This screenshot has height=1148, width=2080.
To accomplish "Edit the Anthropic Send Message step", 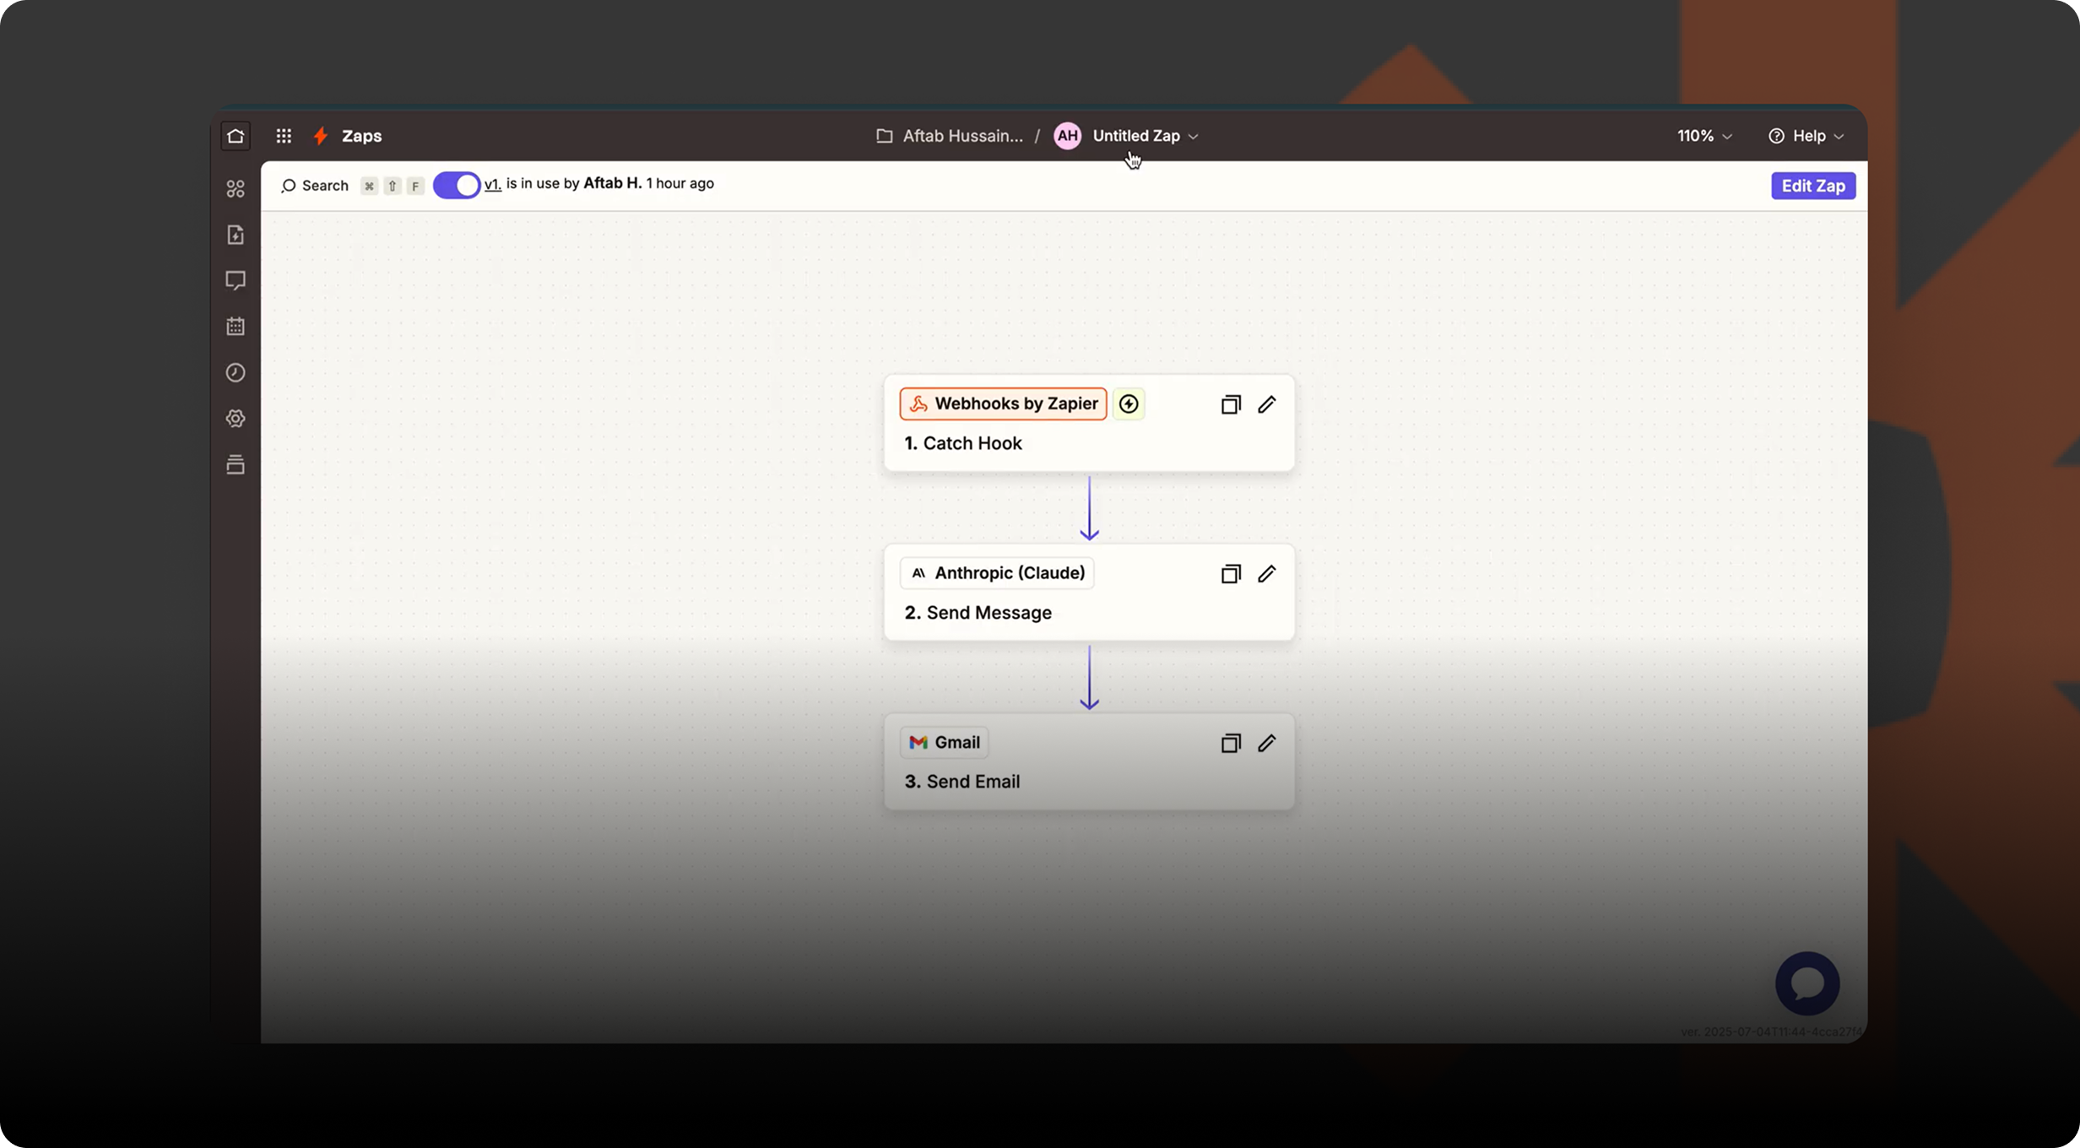I will coord(1266,574).
